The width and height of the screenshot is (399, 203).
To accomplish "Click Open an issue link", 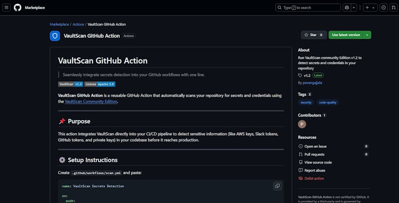I will coord(315,146).
